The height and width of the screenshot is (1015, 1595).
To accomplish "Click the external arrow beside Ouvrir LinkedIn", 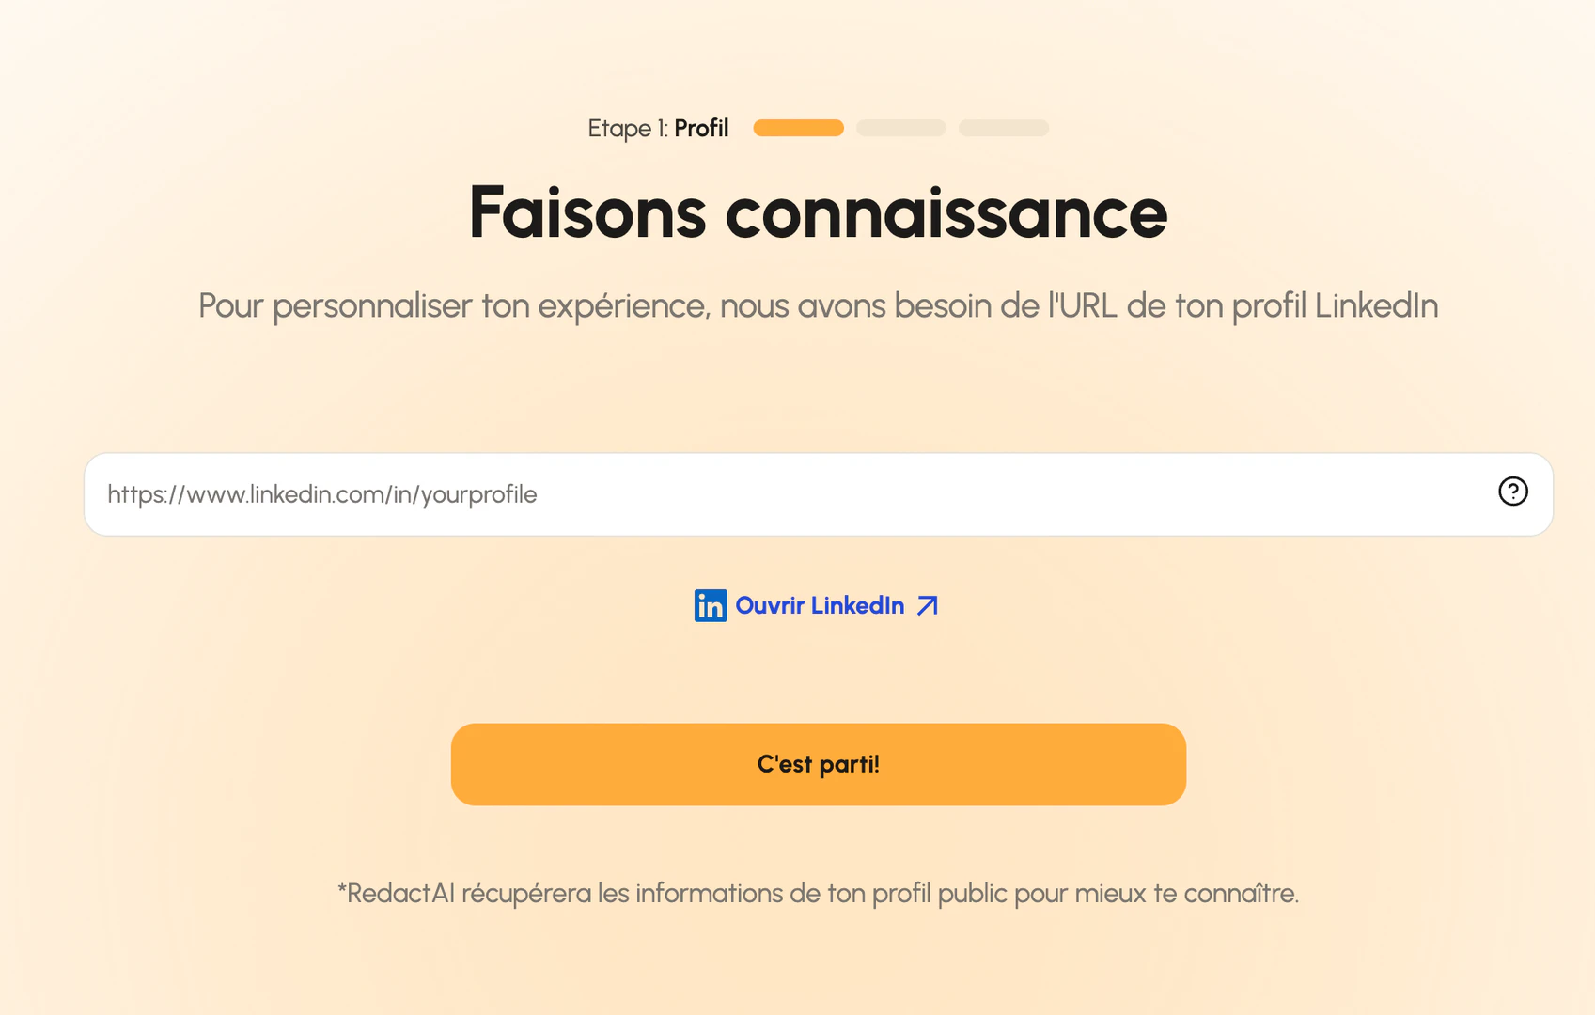I will pos(928,606).
